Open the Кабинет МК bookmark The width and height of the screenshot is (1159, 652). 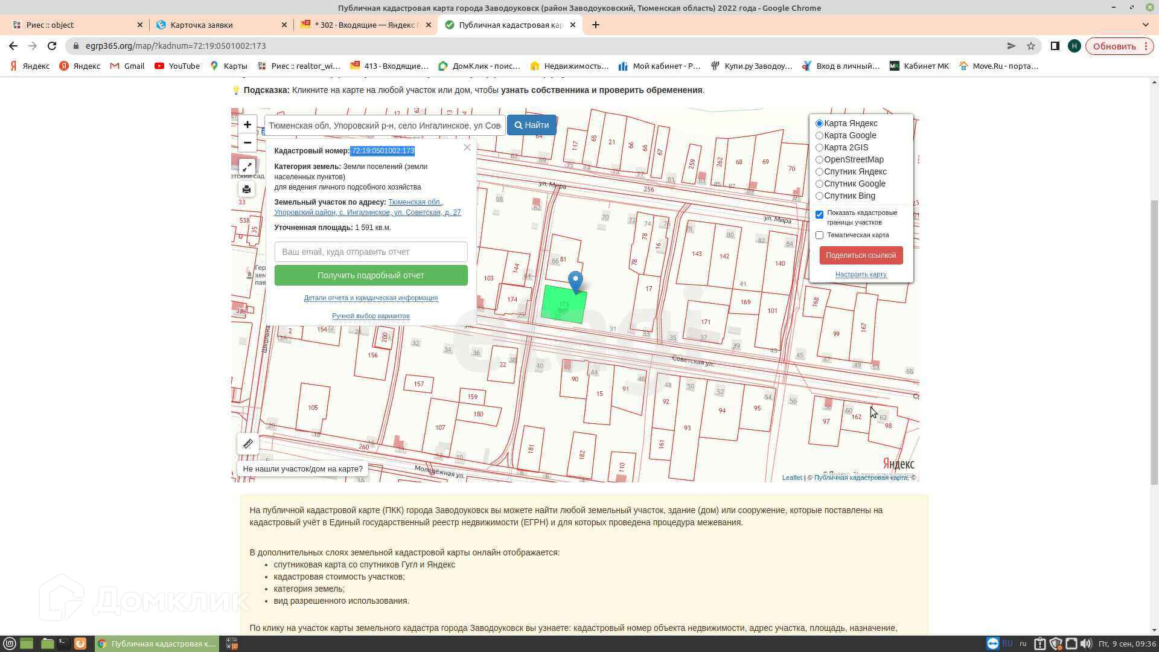point(919,66)
